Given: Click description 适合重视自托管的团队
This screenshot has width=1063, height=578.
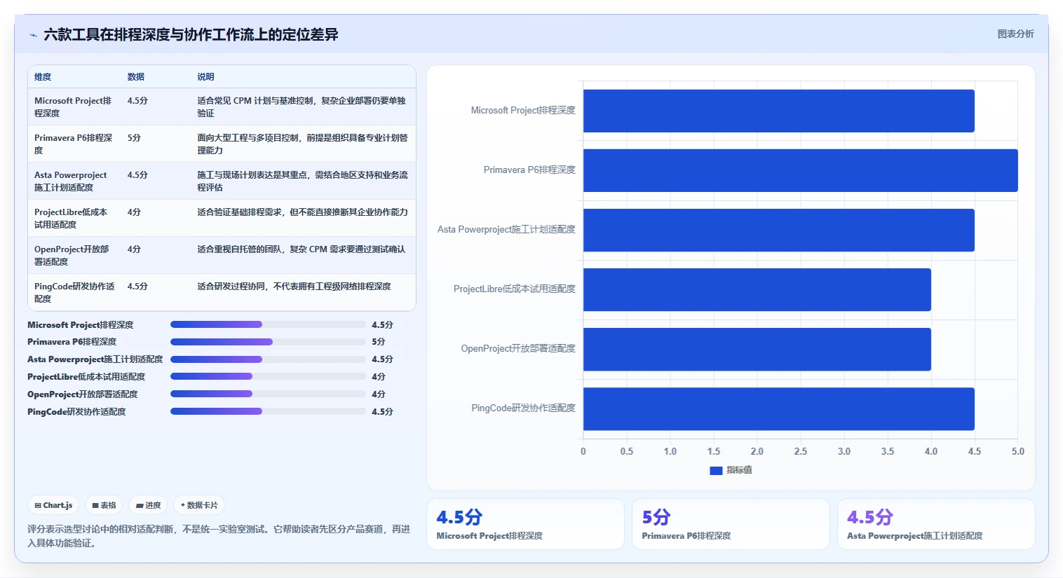Looking at the screenshot, I should (301, 249).
